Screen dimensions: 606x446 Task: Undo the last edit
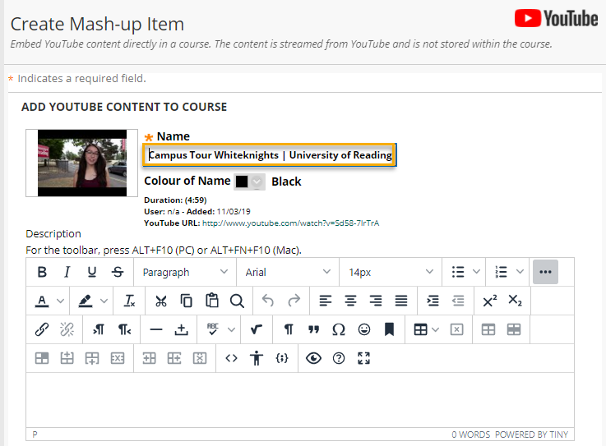(268, 301)
